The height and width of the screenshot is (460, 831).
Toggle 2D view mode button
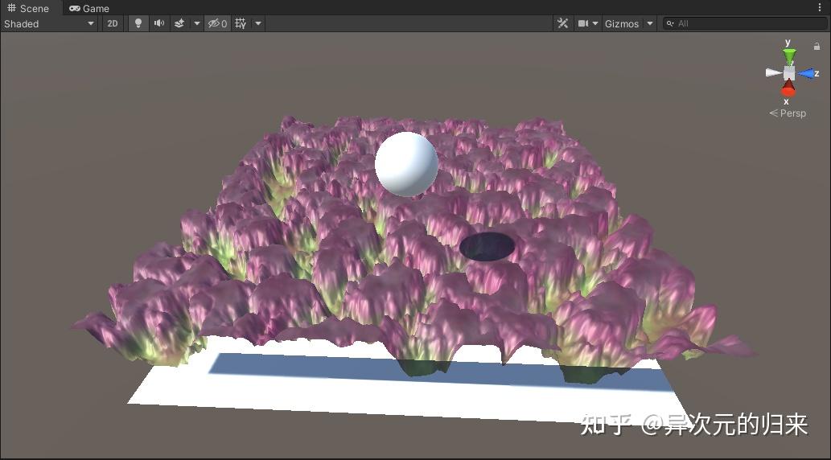[113, 23]
